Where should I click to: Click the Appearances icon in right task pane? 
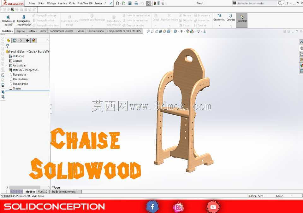tap(301, 66)
